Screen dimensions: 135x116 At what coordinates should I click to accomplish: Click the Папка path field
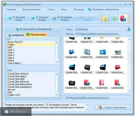pos(95,29)
